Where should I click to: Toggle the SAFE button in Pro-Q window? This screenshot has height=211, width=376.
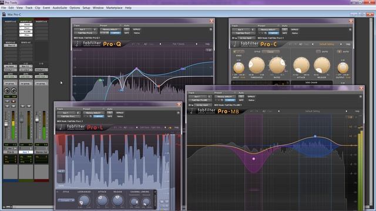[127, 33]
